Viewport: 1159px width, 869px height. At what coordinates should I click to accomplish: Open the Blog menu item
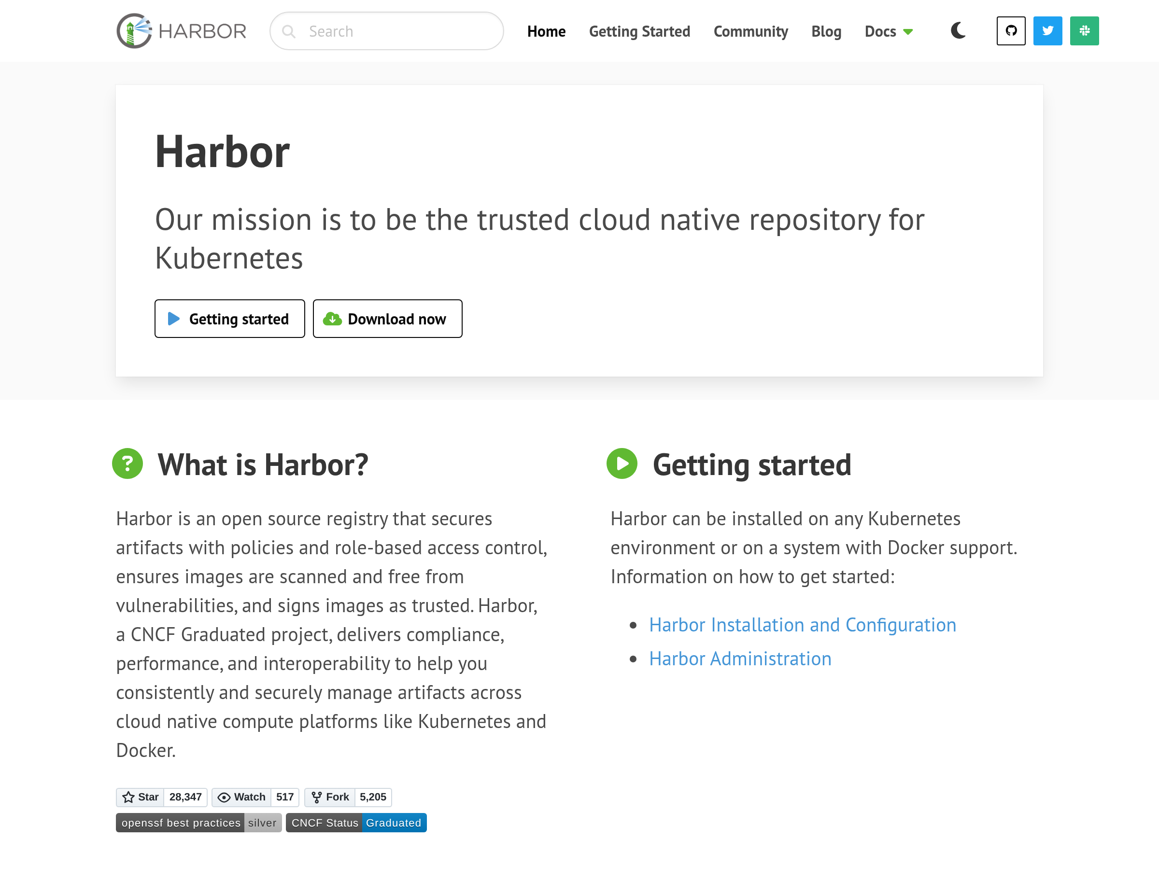click(x=826, y=31)
